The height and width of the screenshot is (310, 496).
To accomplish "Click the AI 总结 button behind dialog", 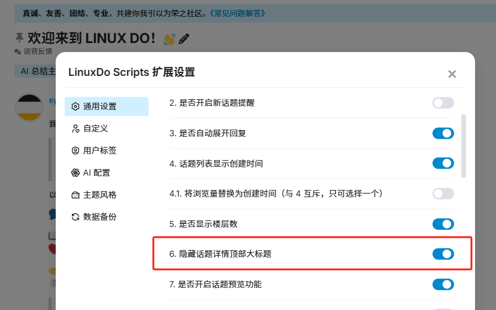I will click(35, 71).
